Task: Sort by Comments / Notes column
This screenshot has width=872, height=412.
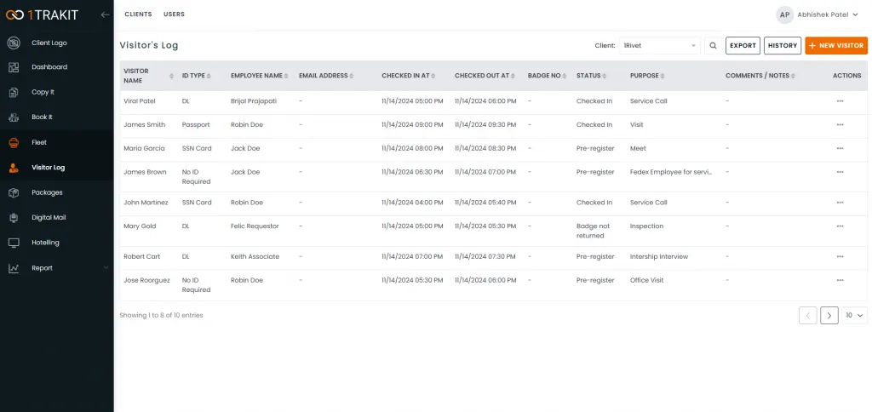Action: tap(793, 76)
